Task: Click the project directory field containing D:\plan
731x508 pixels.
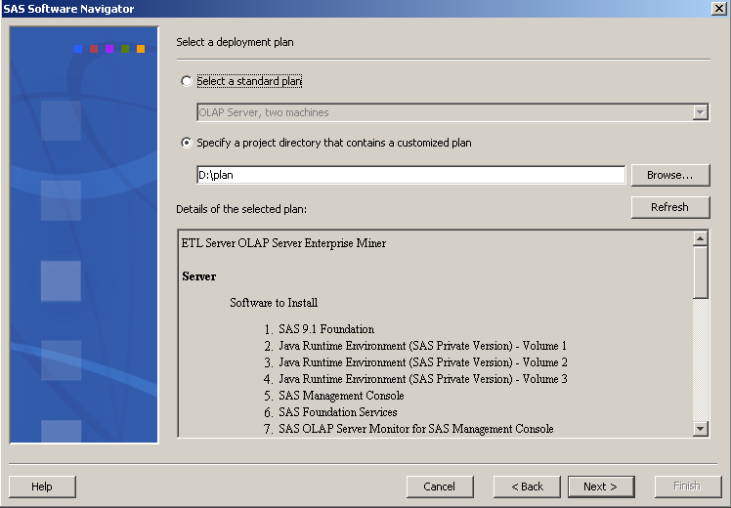Action: [410, 175]
